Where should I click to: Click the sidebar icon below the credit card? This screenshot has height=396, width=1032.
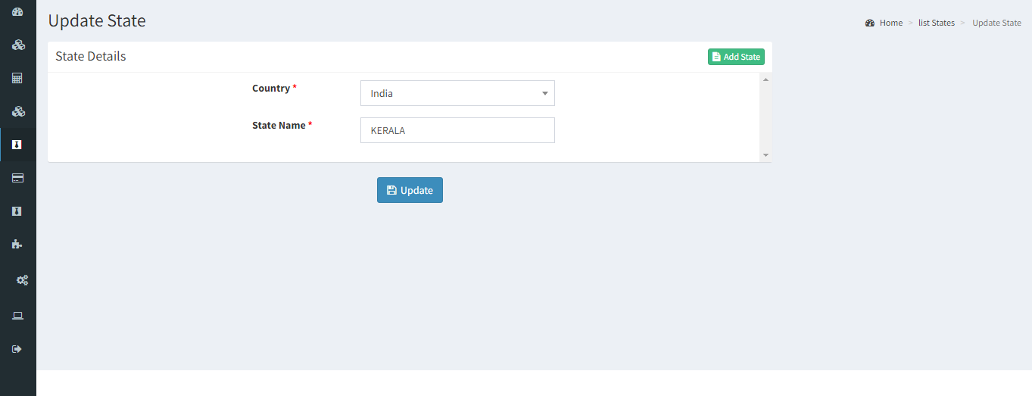click(17, 211)
